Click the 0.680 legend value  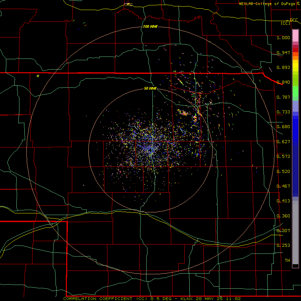(x=283, y=127)
